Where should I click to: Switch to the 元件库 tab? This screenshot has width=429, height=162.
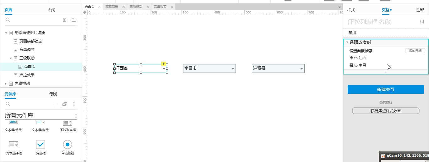[10, 94]
